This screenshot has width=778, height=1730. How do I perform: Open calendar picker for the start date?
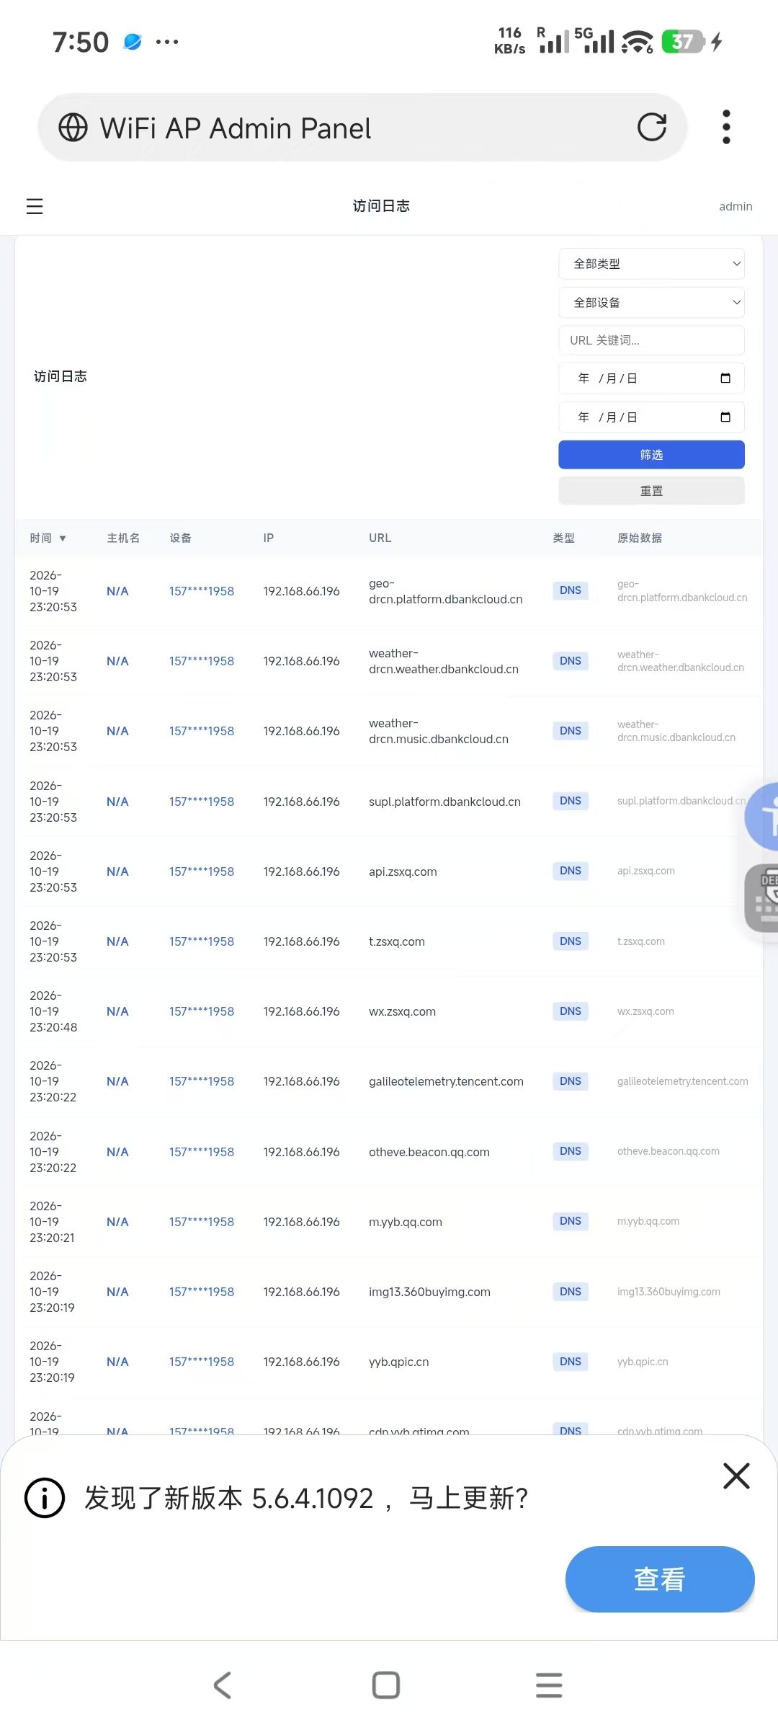click(x=725, y=378)
